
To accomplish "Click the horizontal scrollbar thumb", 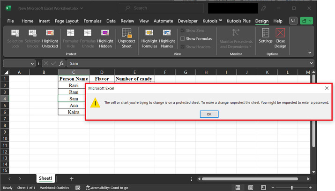I will 250,179.
